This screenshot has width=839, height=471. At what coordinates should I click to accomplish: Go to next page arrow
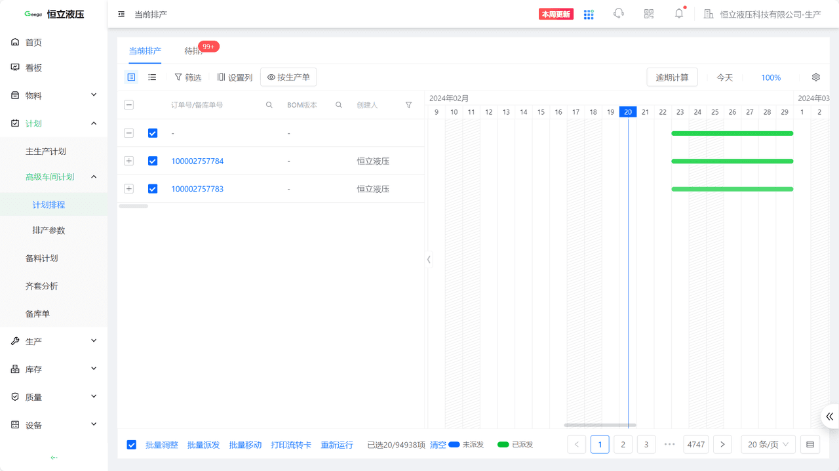(x=722, y=445)
